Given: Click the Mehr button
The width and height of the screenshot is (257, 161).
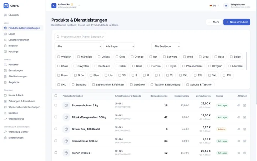Looking at the screenshot, I should pos(214,22).
